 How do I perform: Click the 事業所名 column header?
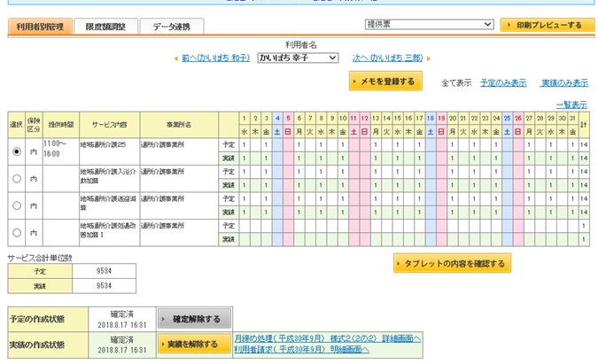click(x=179, y=125)
